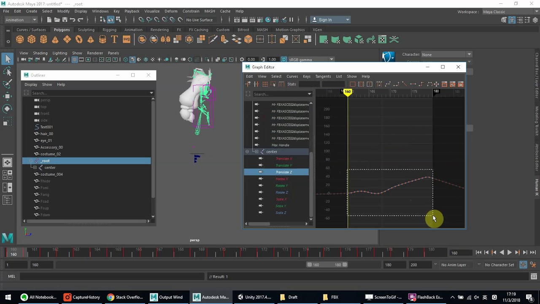Click the Open Scene folder icon
Image resolution: width=540 pixels, height=304 pixels.
pyautogui.click(x=57, y=20)
